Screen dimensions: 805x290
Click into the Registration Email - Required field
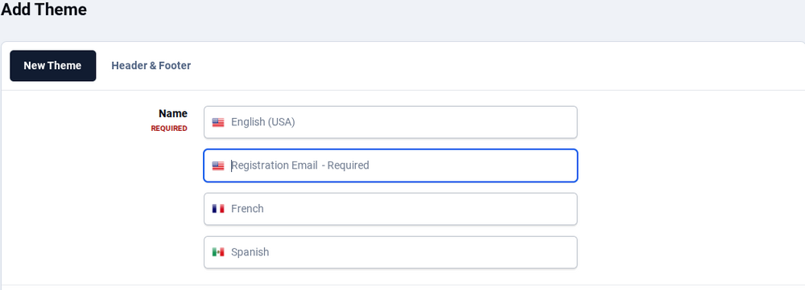click(390, 165)
